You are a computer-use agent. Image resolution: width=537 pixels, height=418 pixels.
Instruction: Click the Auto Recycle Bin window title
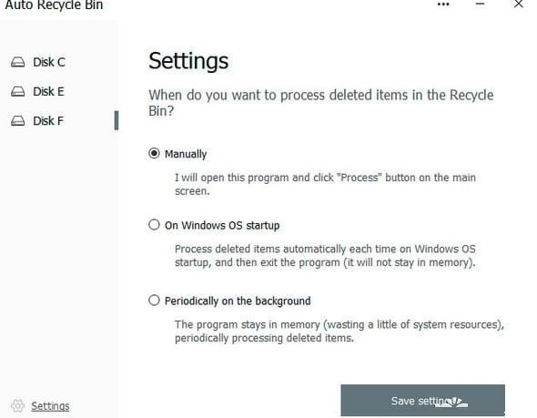click(x=54, y=5)
